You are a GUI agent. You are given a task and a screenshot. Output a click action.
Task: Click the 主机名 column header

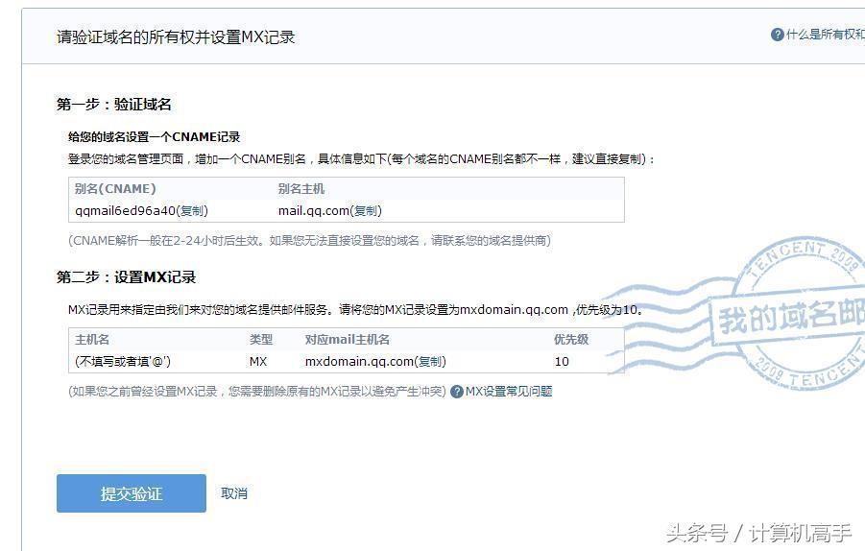(x=92, y=340)
